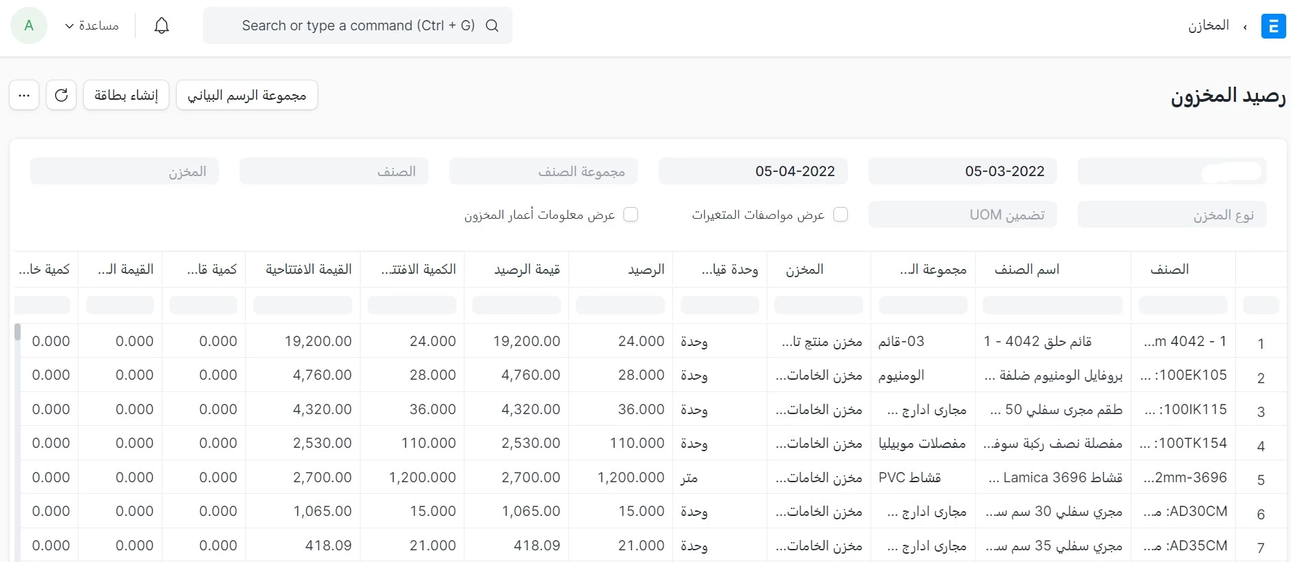The image size is (1291, 562).
Task: Select cell مخزن منتج تا...
Action: click(818, 341)
